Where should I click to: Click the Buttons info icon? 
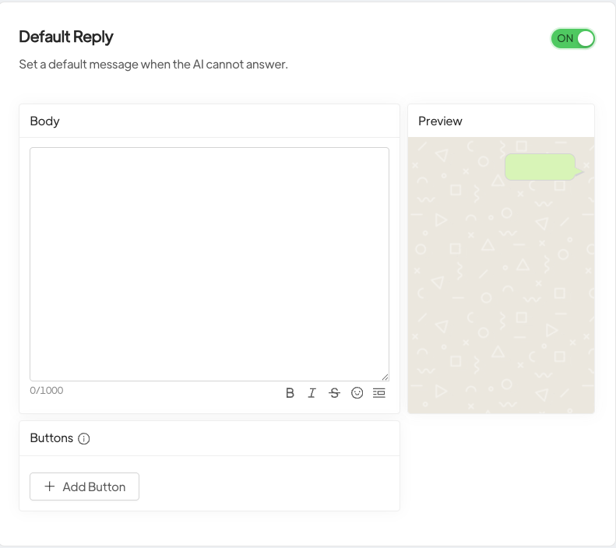[84, 438]
